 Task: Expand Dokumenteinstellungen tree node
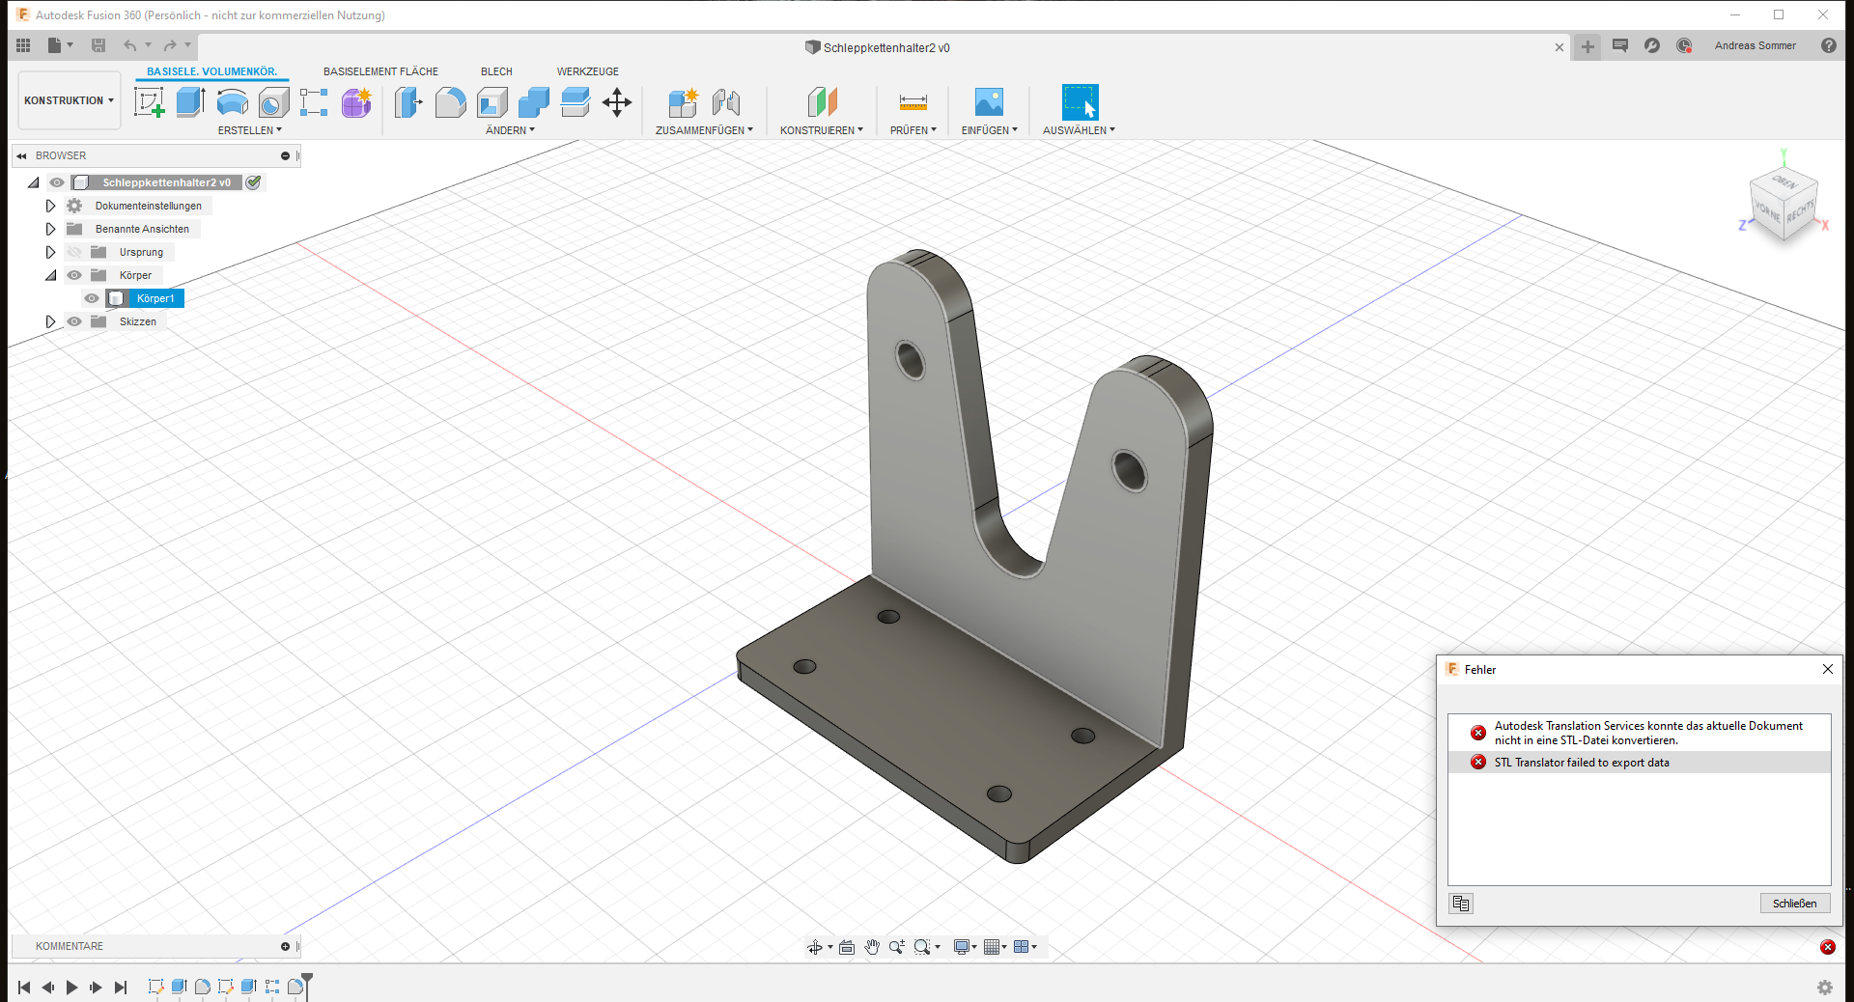click(x=50, y=206)
